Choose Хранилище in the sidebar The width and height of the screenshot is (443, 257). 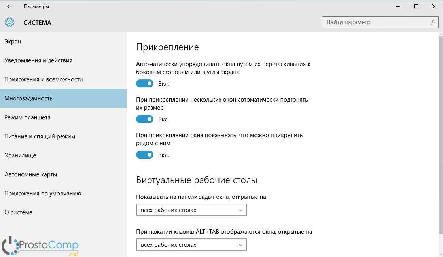[20, 155]
